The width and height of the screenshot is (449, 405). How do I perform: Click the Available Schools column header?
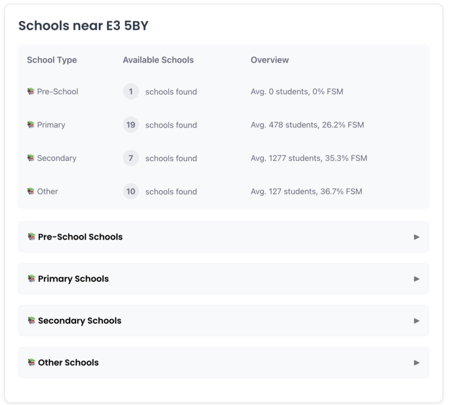[x=158, y=60]
